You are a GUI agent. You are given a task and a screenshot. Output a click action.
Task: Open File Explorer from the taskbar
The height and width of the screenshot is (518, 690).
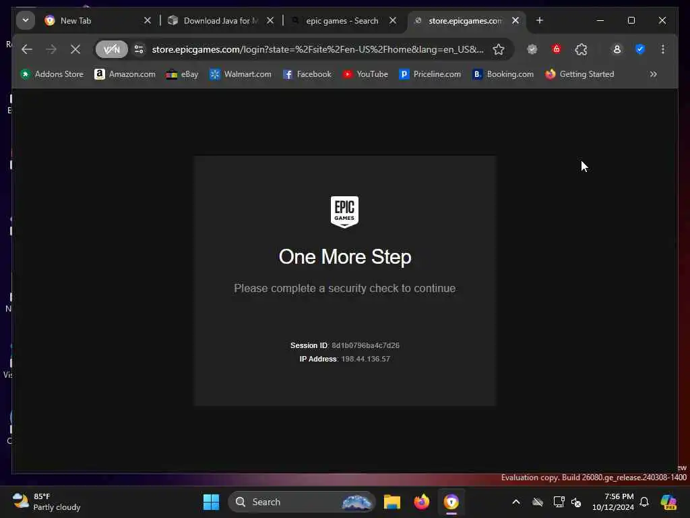click(392, 502)
